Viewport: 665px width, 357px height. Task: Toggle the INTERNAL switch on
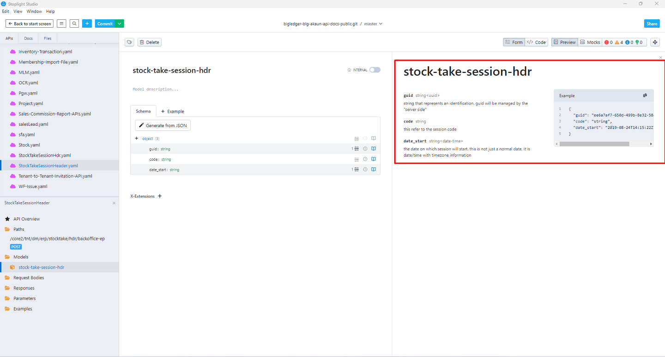point(375,70)
